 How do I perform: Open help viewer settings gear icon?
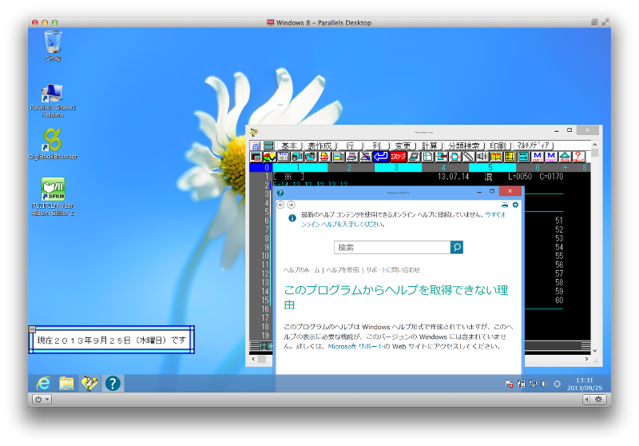[x=515, y=205]
